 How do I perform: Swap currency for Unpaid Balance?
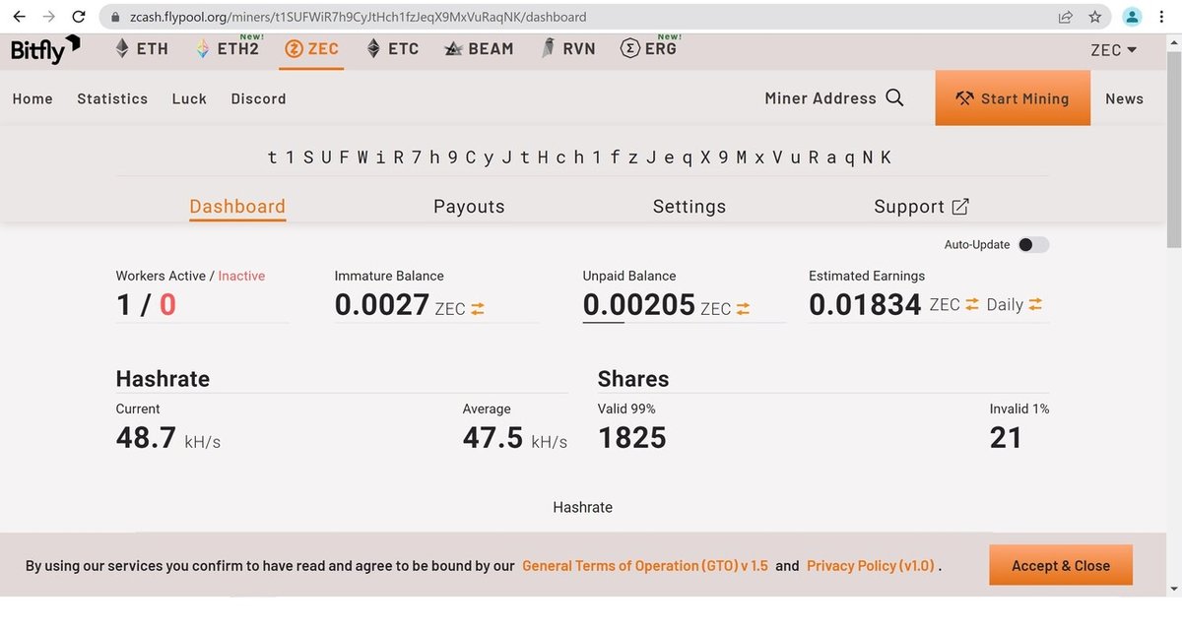point(743,309)
